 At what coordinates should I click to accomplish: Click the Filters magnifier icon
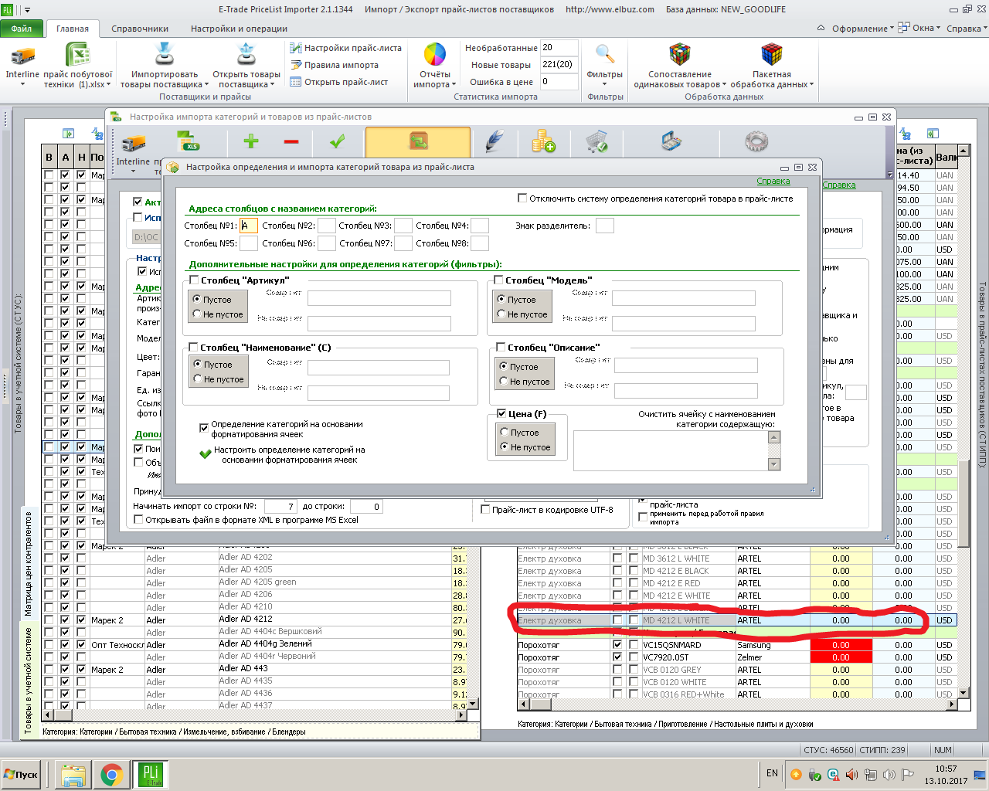[605, 55]
